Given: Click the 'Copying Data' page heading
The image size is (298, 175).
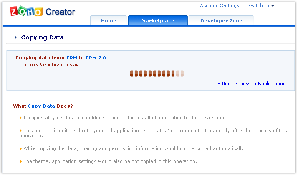Looking at the screenshot, I should (x=42, y=37).
